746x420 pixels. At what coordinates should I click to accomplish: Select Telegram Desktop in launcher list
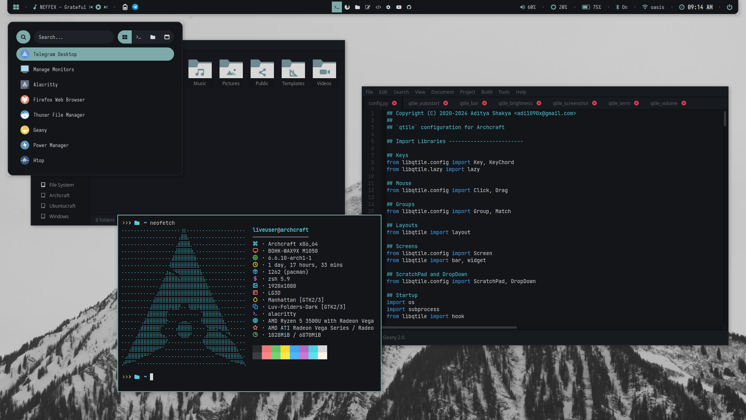(95, 54)
